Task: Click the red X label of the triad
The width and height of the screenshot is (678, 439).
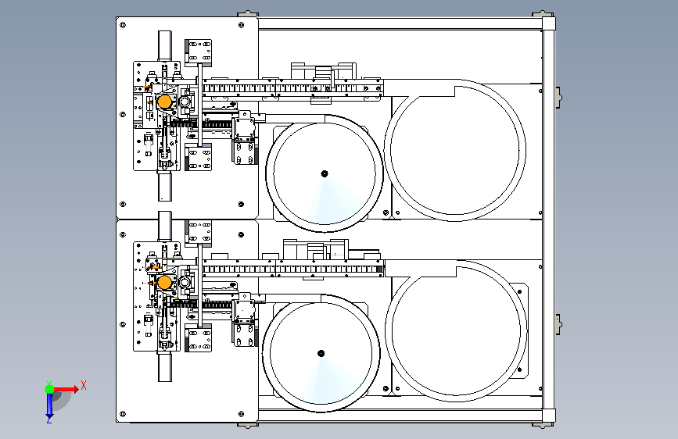Action: click(x=84, y=385)
